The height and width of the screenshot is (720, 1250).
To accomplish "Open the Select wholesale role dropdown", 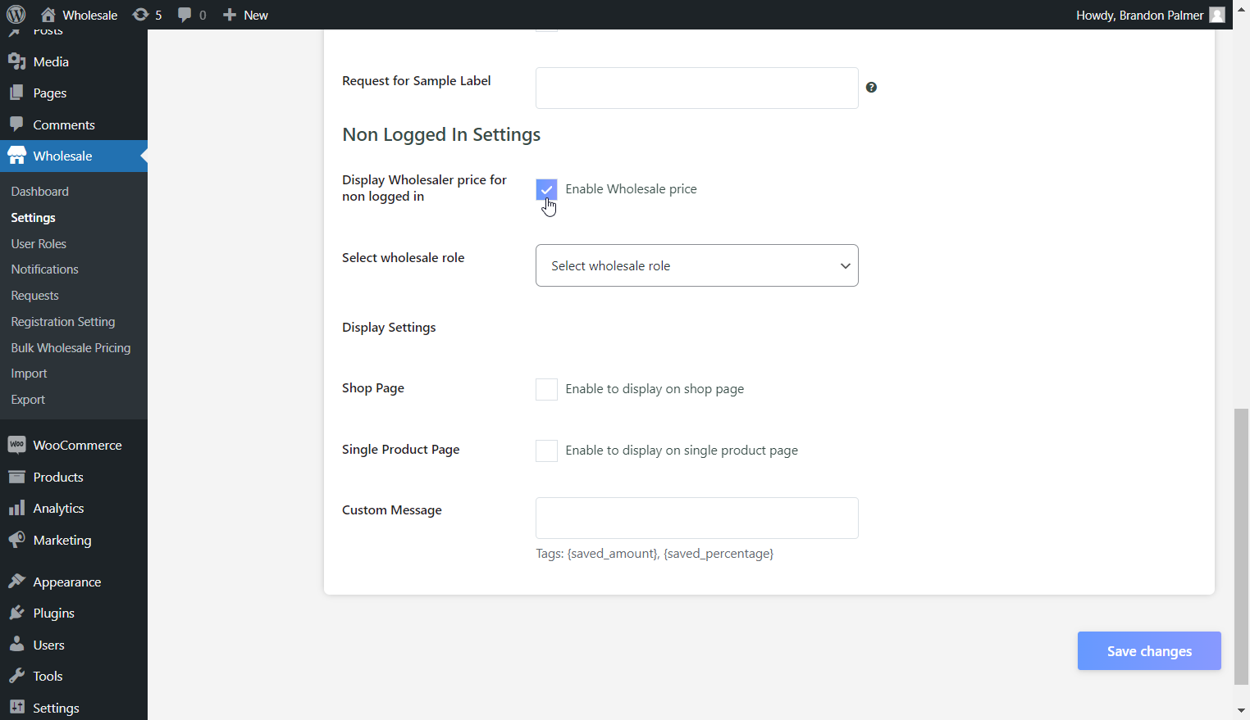I will (x=696, y=265).
